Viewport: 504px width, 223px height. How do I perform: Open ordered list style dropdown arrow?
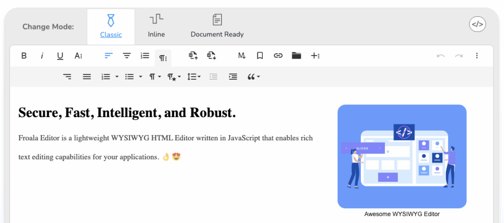(117, 76)
